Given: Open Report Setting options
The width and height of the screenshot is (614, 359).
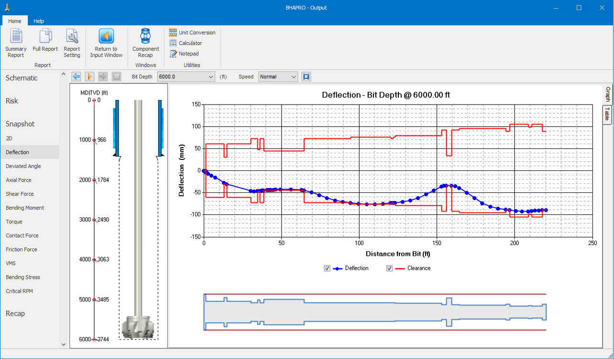Looking at the screenshot, I should [72, 43].
